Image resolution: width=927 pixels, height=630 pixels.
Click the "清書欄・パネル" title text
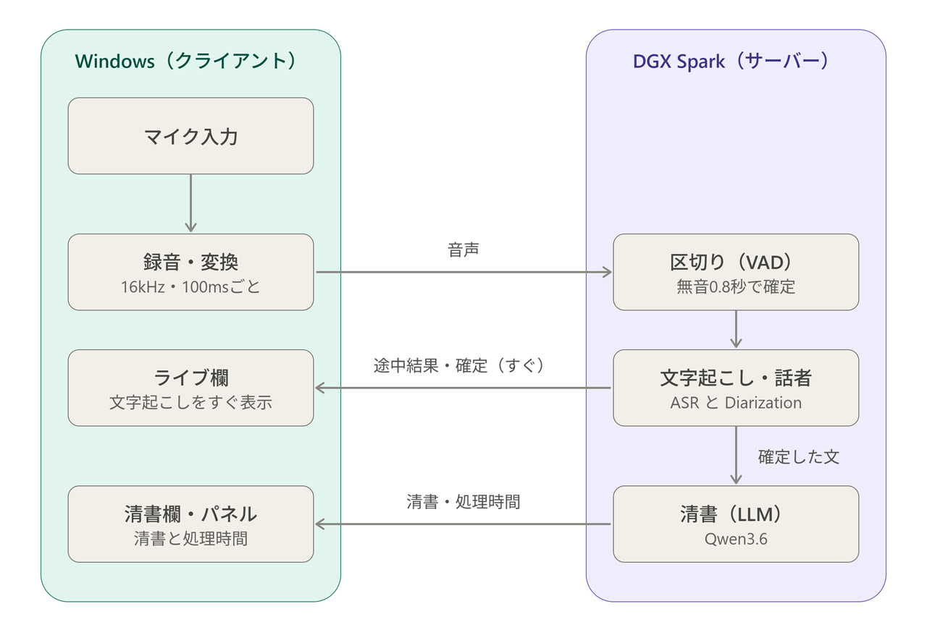click(190, 514)
